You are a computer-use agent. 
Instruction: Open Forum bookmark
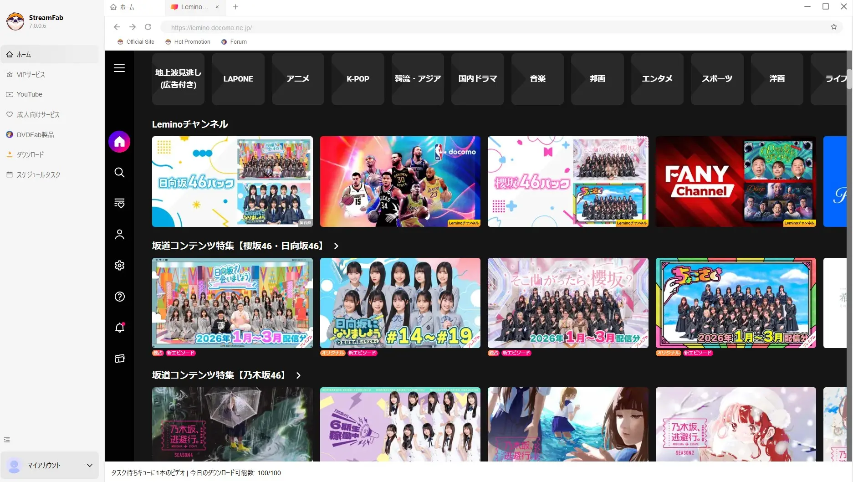point(234,41)
